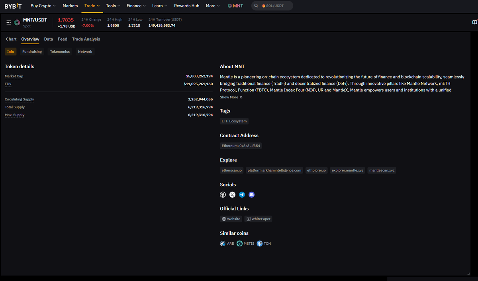Click the 24H Turnover value 149,419,953.74
The image size is (478, 281).
pyautogui.click(x=162, y=26)
